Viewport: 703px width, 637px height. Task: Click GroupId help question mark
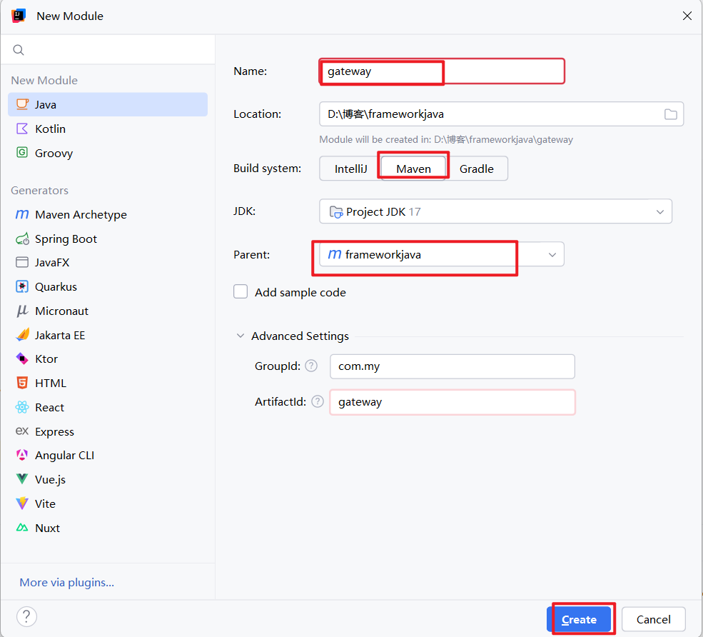coord(311,366)
